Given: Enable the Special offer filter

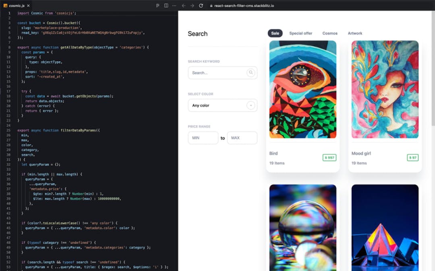Looking at the screenshot, I should click(x=300, y=33).
